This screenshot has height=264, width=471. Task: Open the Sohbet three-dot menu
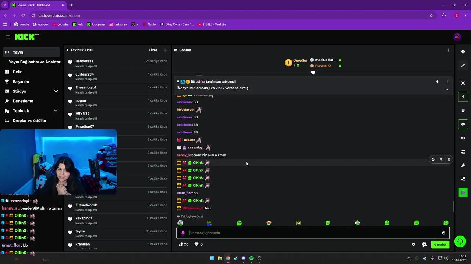tap(448, 50)
